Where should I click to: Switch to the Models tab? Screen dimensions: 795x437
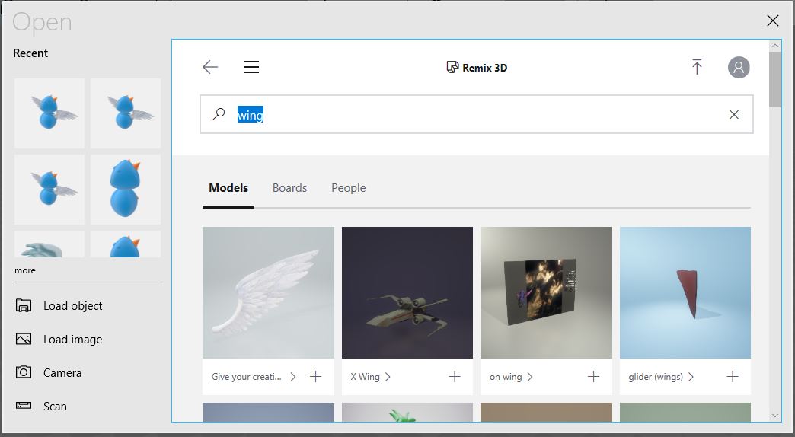coord(228,188)
